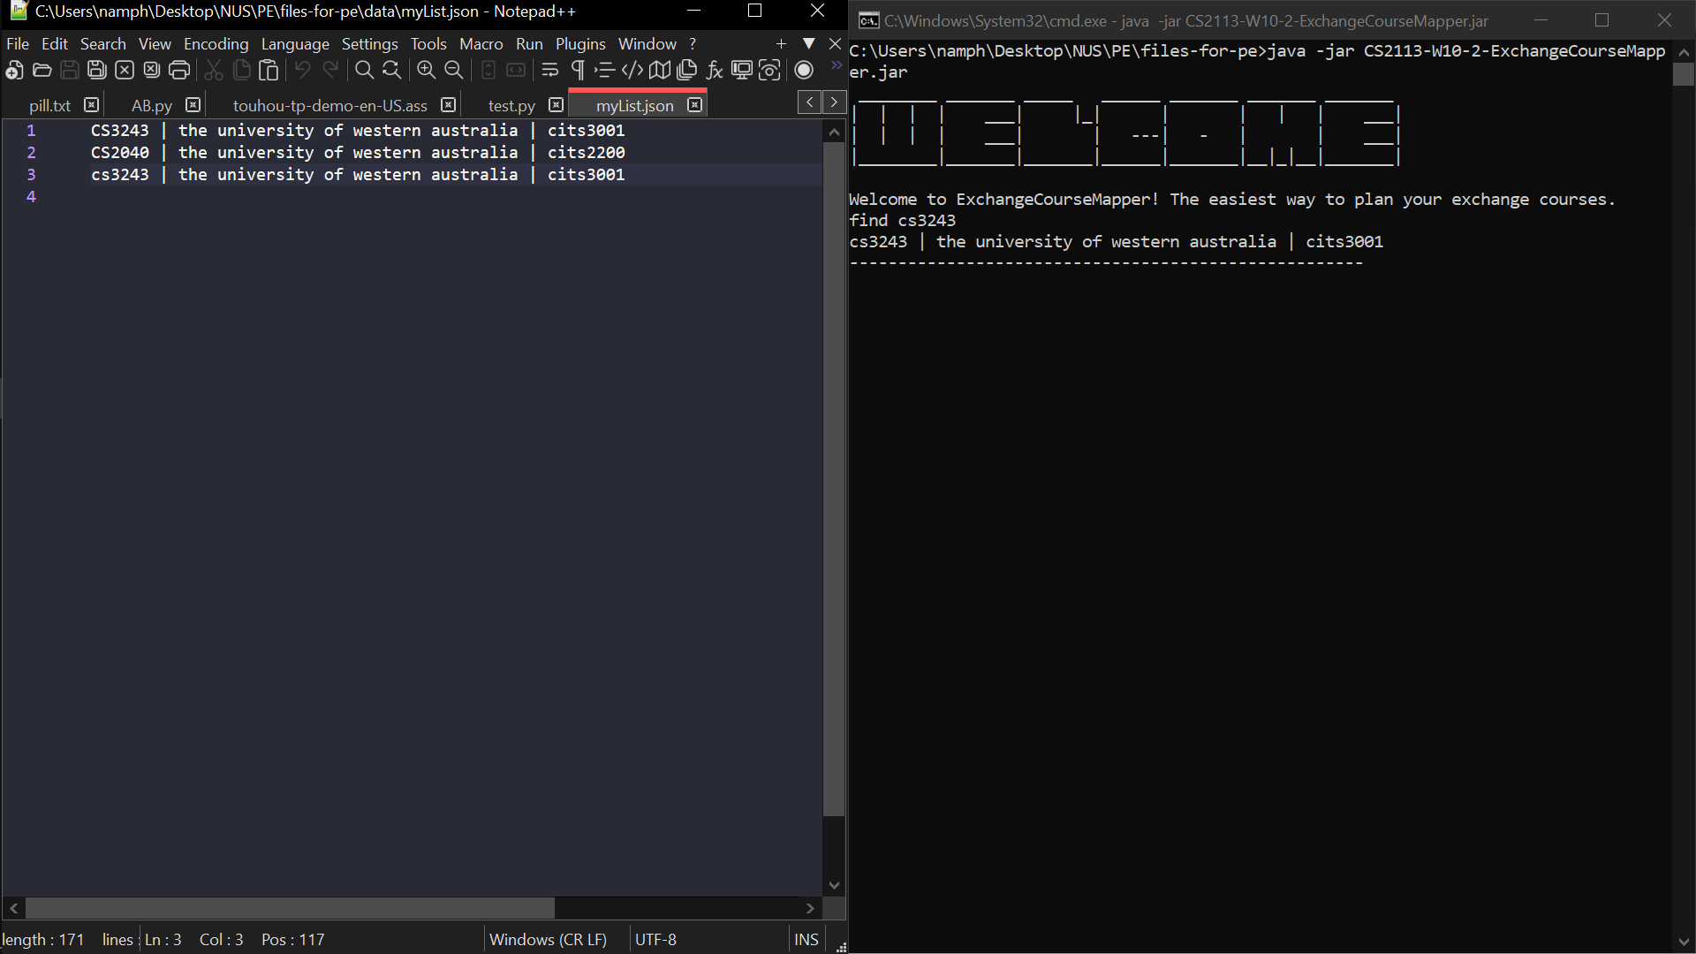Image resolution: width=1696 pixels, height=954 pixels.
Task: Open the Windows (CR LF) line ending selector
Action: click(548, 939)
